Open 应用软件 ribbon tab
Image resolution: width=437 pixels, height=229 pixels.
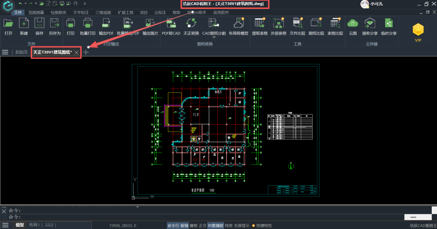pos(221,13)
